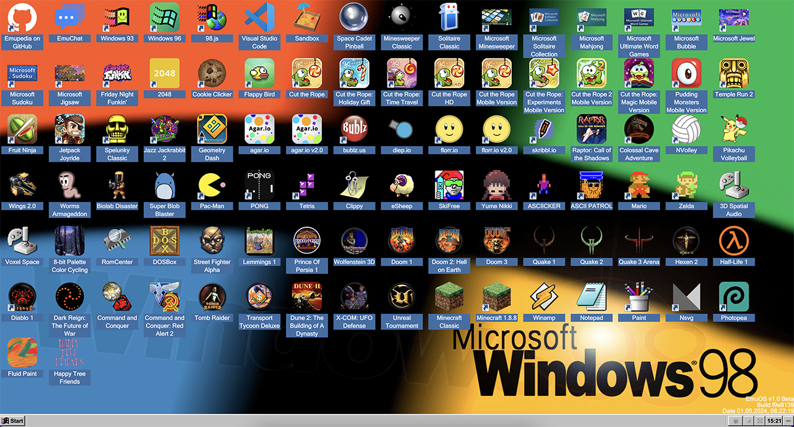Image resolution: width=794 pixels, height=427 pixels.
Task: Launch Pudding Monsters Mobile Version
Action: [x=687, y=73]
